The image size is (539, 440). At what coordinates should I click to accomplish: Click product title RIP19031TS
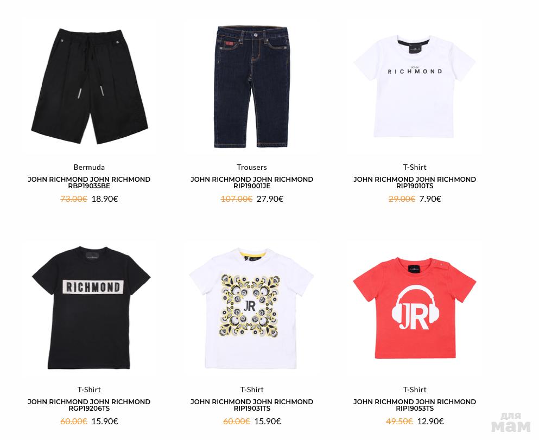[252, 405]
